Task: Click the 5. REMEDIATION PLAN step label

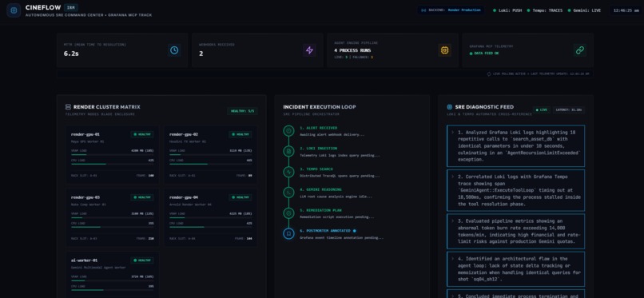Action: (x=320, y=210)
